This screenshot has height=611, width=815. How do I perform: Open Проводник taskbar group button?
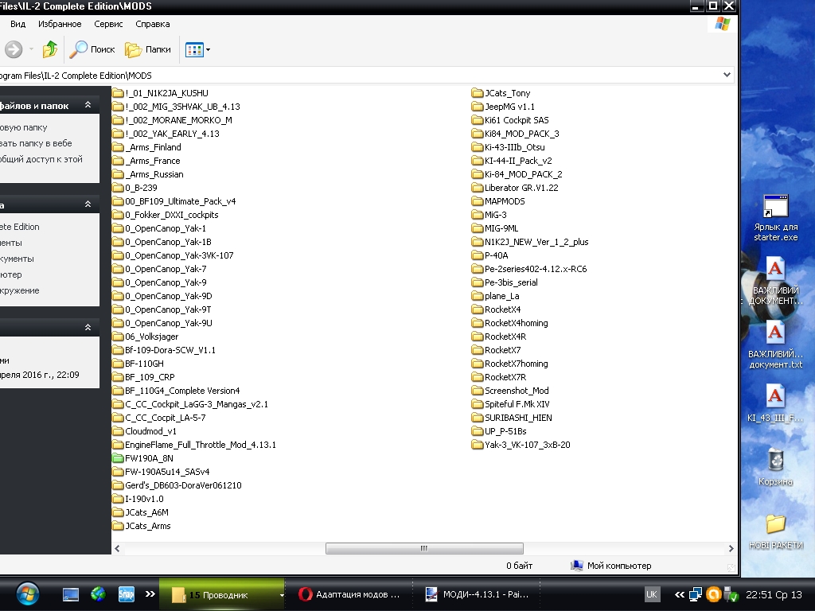[222, 595]
